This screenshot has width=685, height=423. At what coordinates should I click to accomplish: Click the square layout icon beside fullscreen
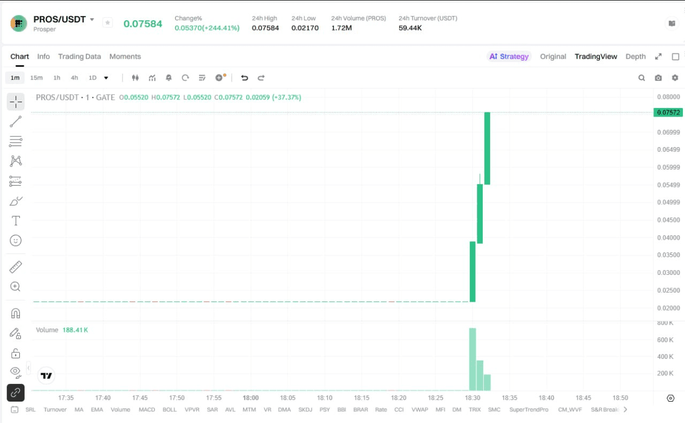coord(675,57)
